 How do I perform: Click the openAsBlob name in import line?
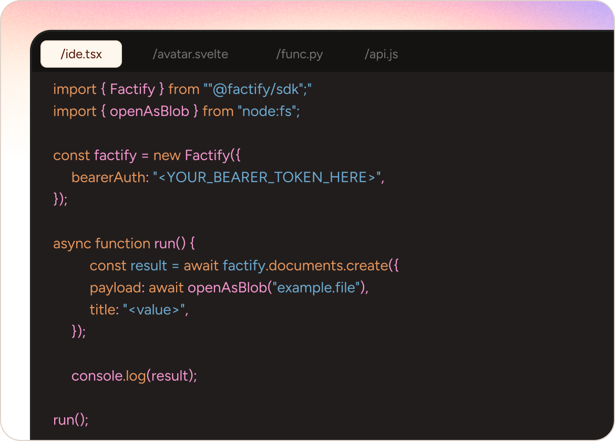[149, 111]
